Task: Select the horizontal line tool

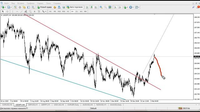Action: click(17, 12)
